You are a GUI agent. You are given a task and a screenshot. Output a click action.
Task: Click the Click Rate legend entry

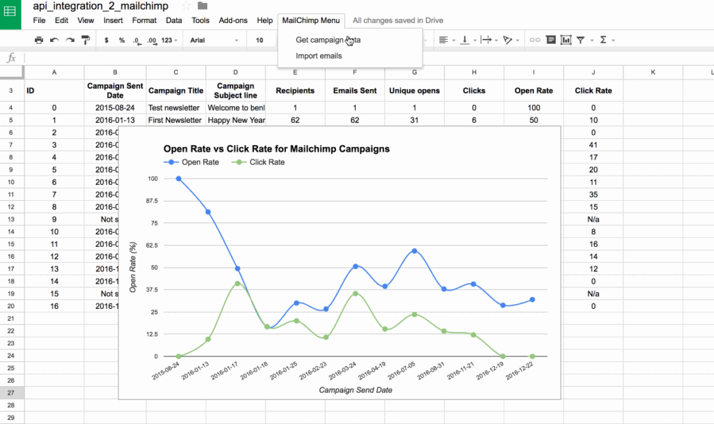(258, 162)
